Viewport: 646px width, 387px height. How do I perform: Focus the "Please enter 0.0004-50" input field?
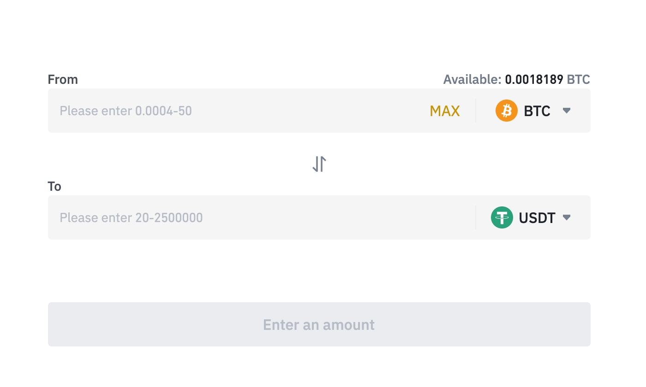point(126,111)
